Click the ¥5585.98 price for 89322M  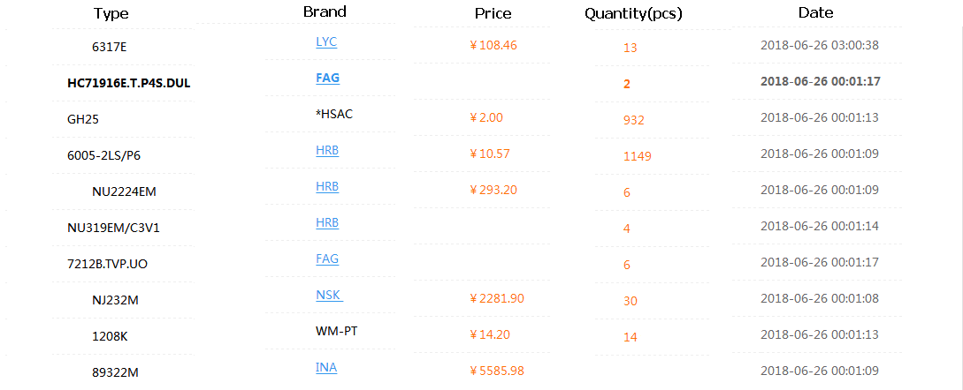pyautogui.click(x=497, y=371)
